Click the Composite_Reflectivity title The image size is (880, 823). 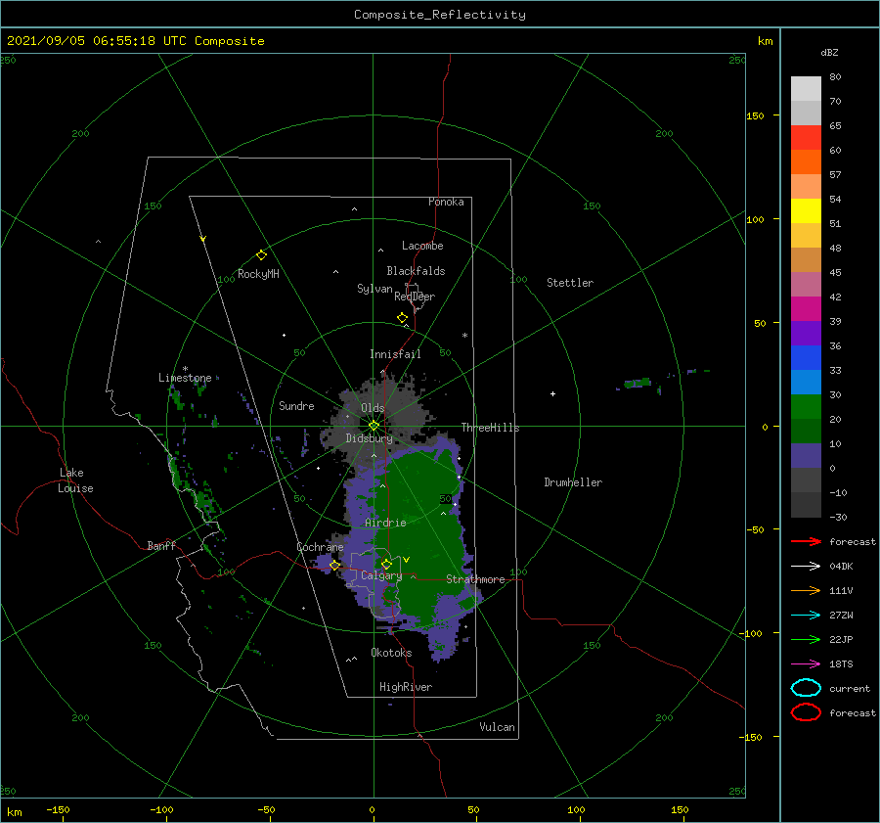tap(439, 15)
